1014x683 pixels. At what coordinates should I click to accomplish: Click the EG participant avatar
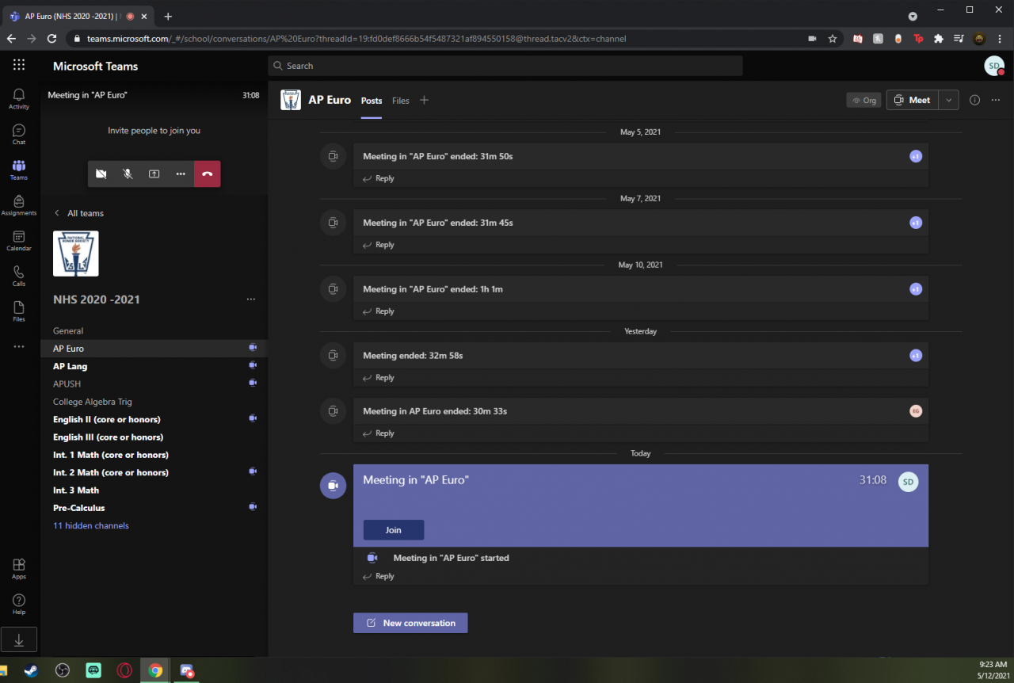[916, 411]
